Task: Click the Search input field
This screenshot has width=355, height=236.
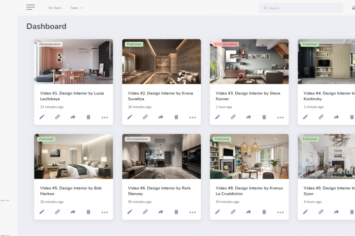Action: pyautogui.click(x=301, y=8)
